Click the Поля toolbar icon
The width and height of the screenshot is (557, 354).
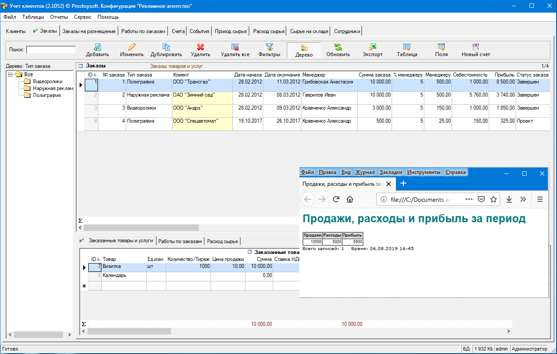[x=441, y=47]
